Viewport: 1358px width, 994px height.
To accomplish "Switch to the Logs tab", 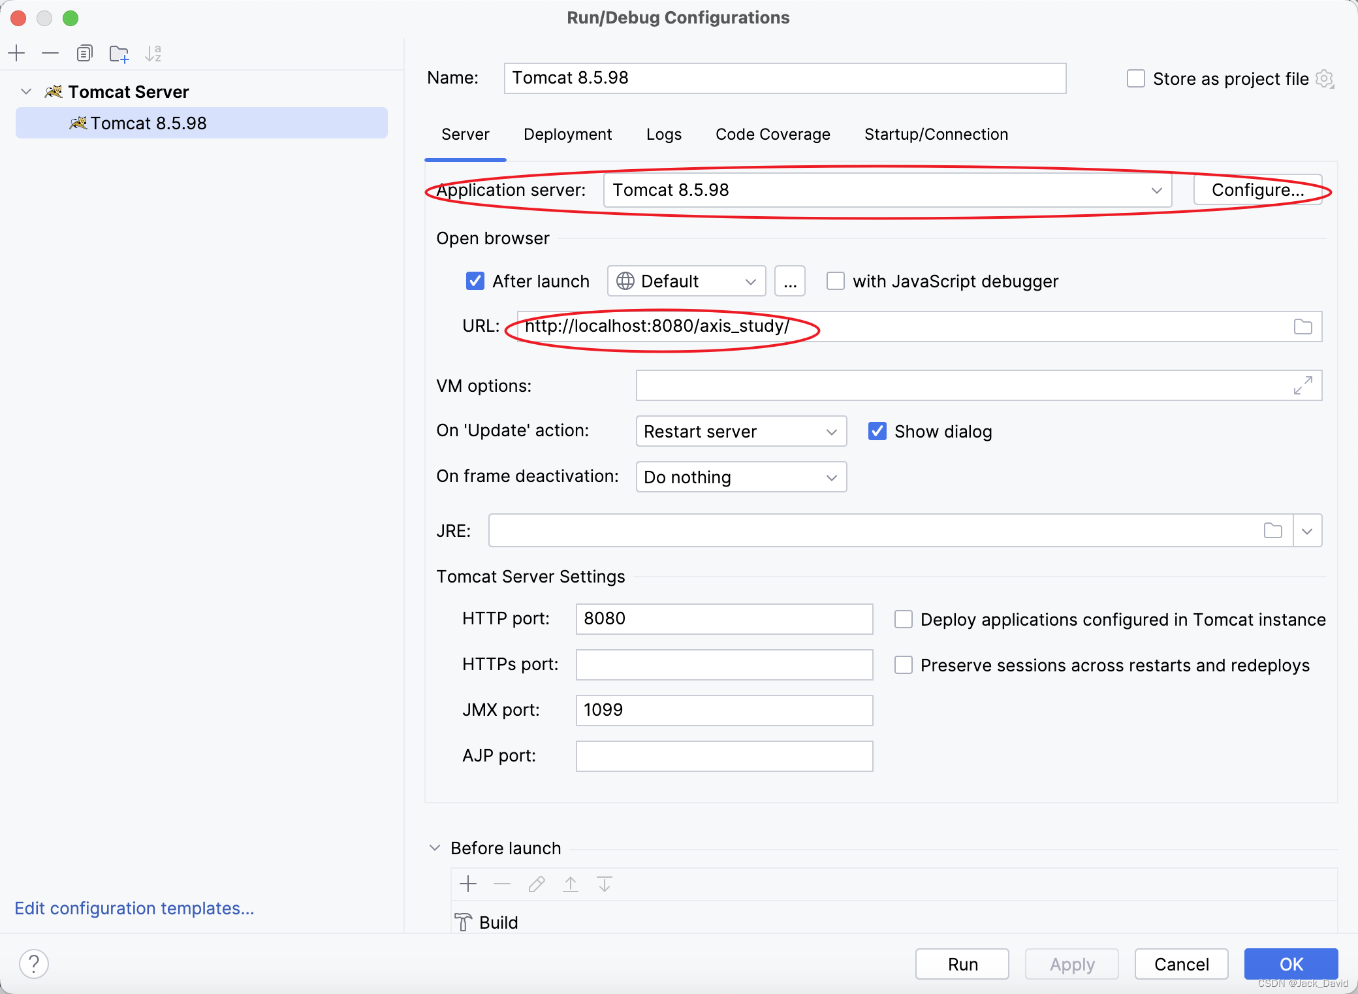I will point(662,134).
